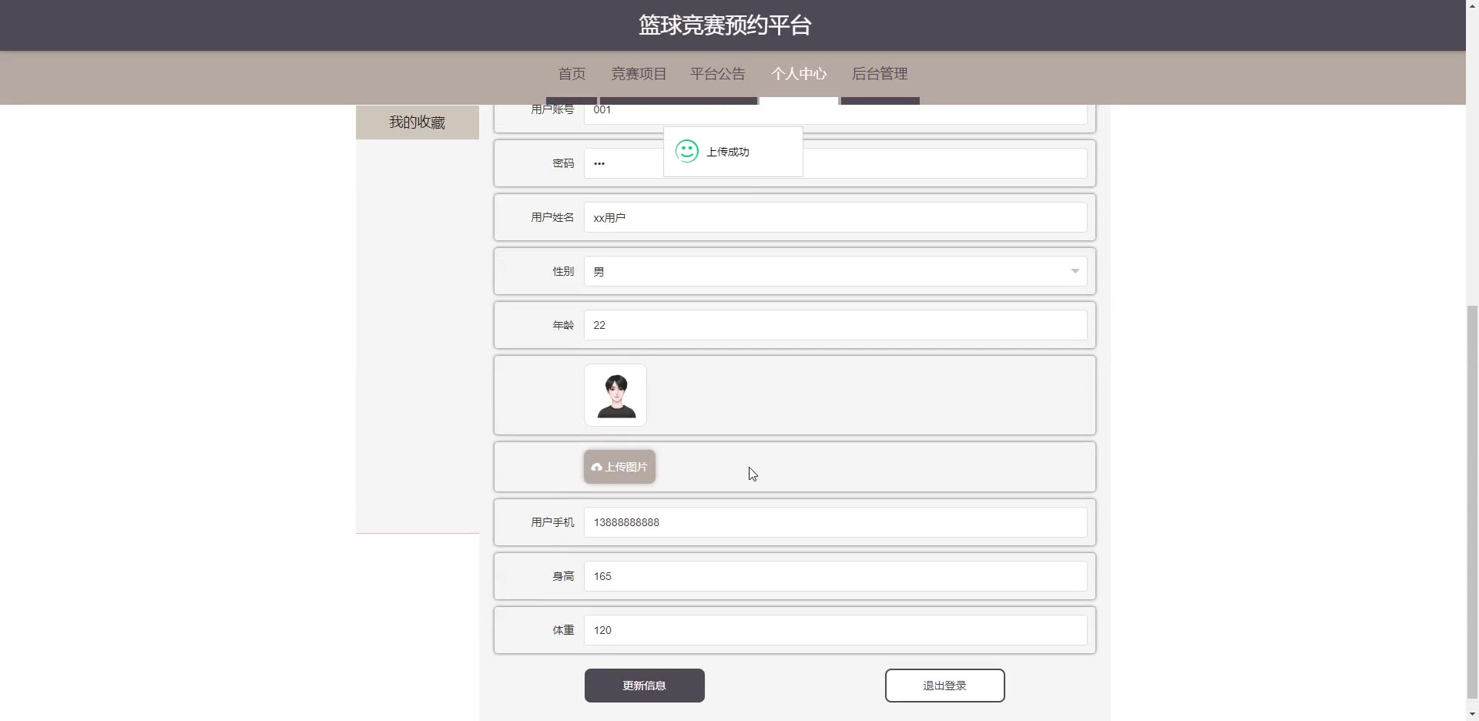
Task: Click the 用户姓名 input with xx用户
Action: 836,217
